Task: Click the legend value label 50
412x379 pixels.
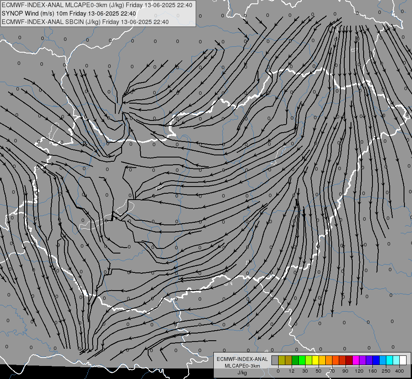Action: coord(319,371)
